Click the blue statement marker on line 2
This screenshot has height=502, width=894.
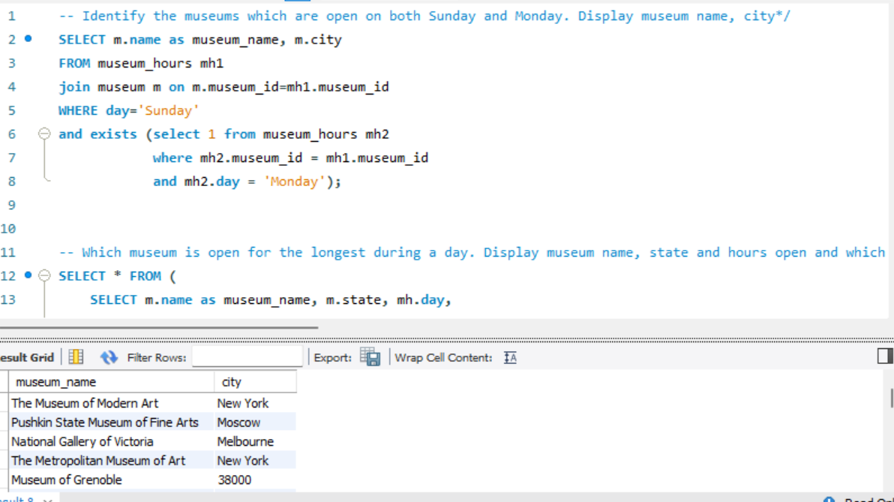[28, 39]
